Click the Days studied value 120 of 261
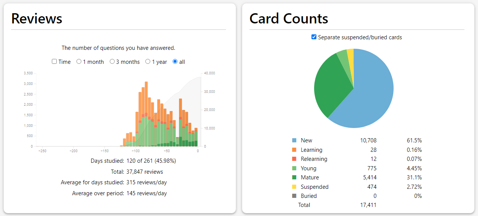The width and height of the screenshot is (478, 216). (x=151, y=161)
